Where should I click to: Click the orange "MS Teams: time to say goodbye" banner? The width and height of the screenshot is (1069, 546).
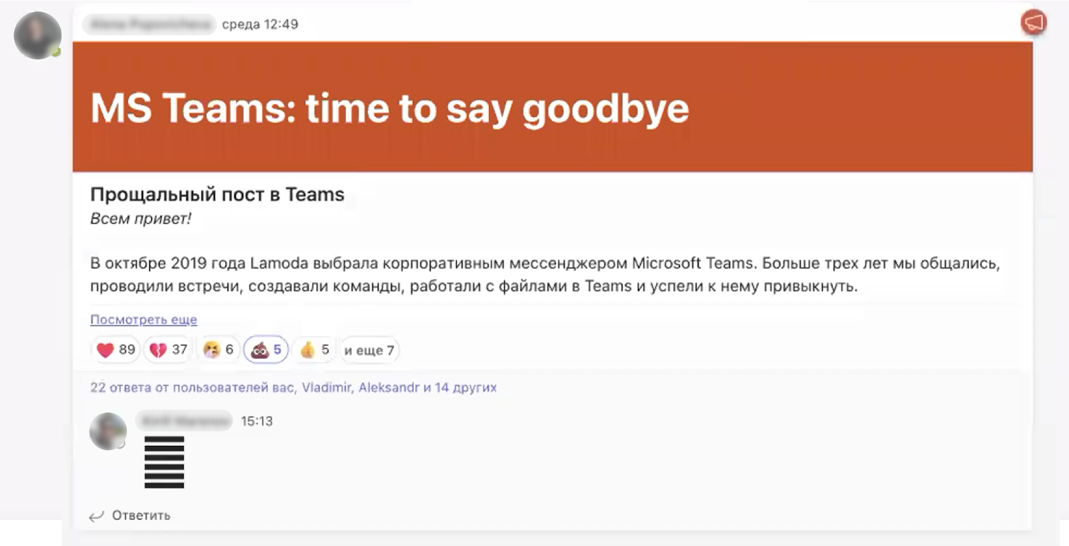click(553, 107)
